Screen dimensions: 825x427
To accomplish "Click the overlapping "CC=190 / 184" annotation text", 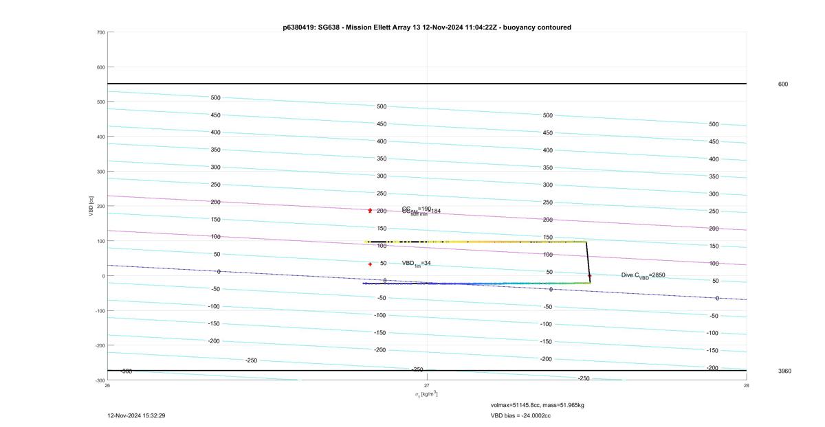I will coord(421,211).
